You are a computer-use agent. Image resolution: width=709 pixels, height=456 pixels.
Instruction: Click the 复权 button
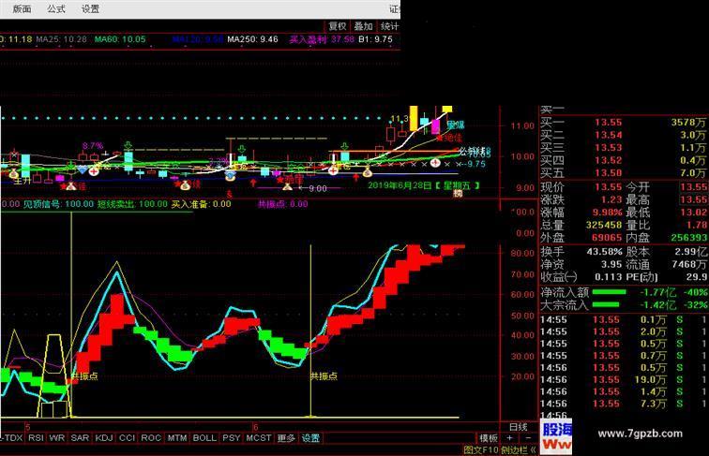pos(337,26)
